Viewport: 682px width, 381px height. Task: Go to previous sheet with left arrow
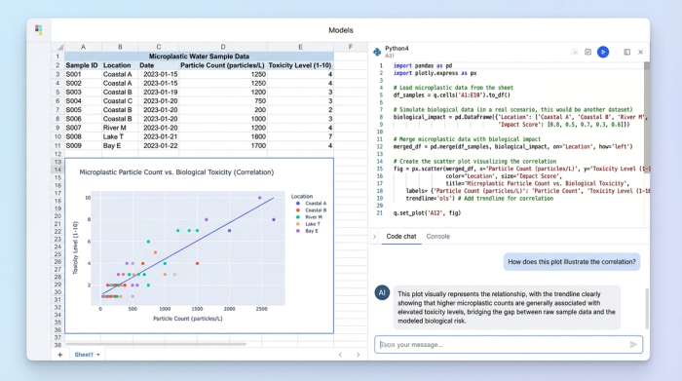[340, 355]
